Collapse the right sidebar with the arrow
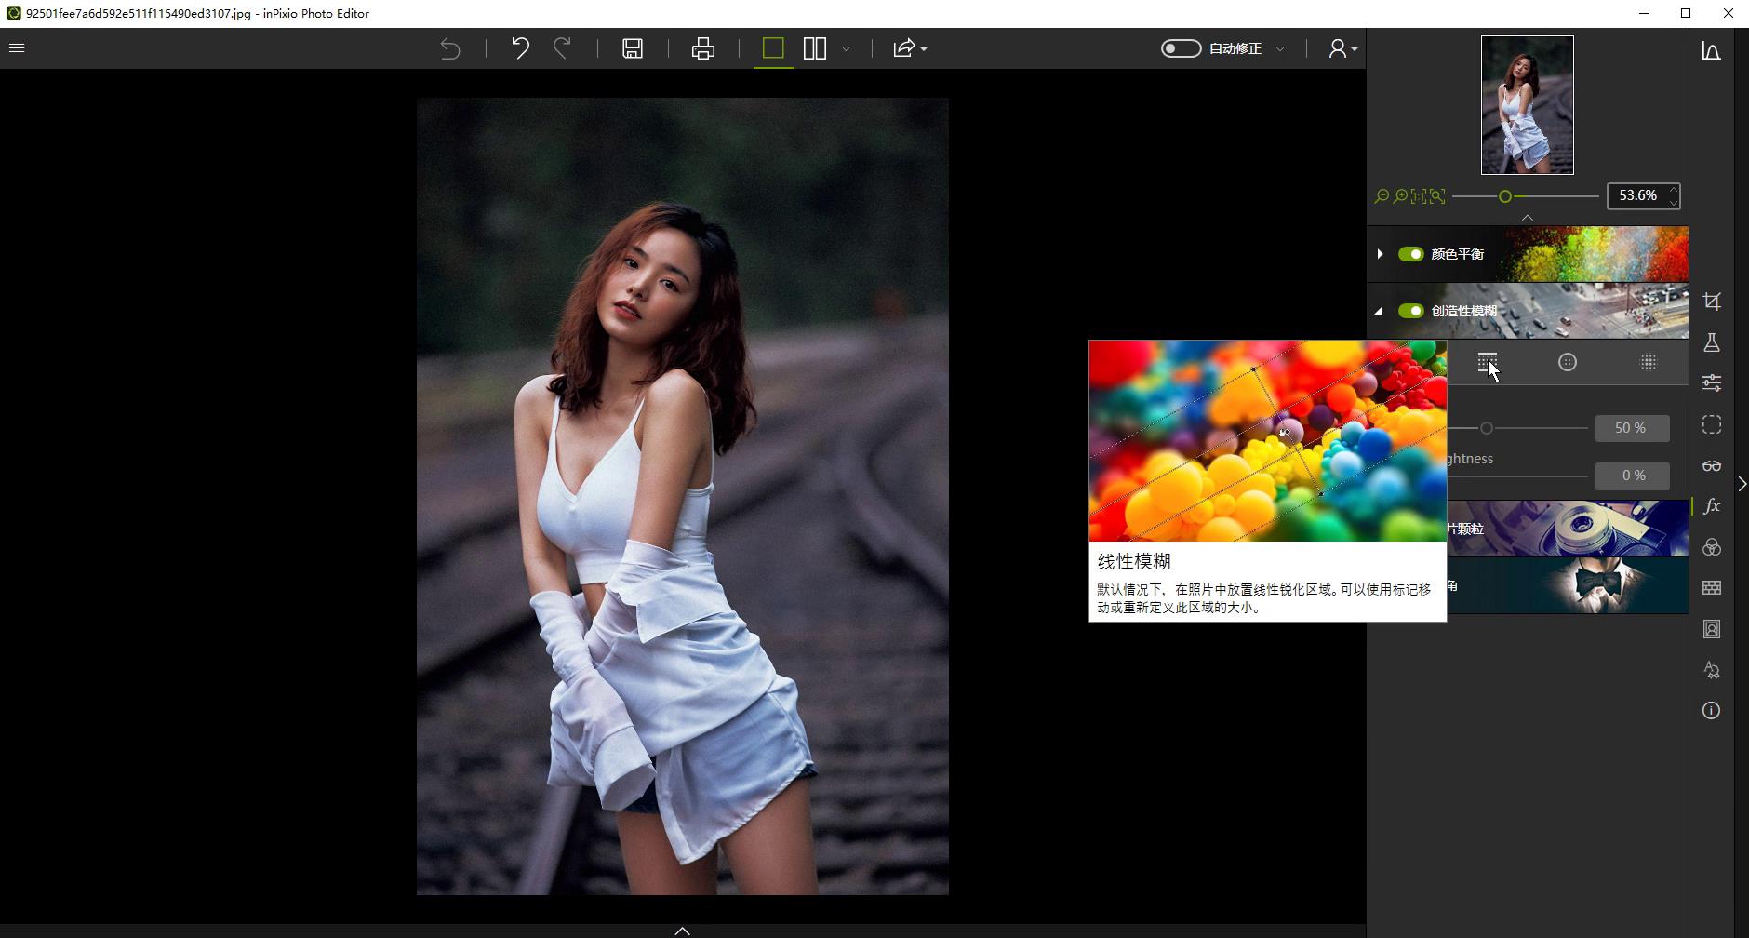 [x=1742, y=484]
